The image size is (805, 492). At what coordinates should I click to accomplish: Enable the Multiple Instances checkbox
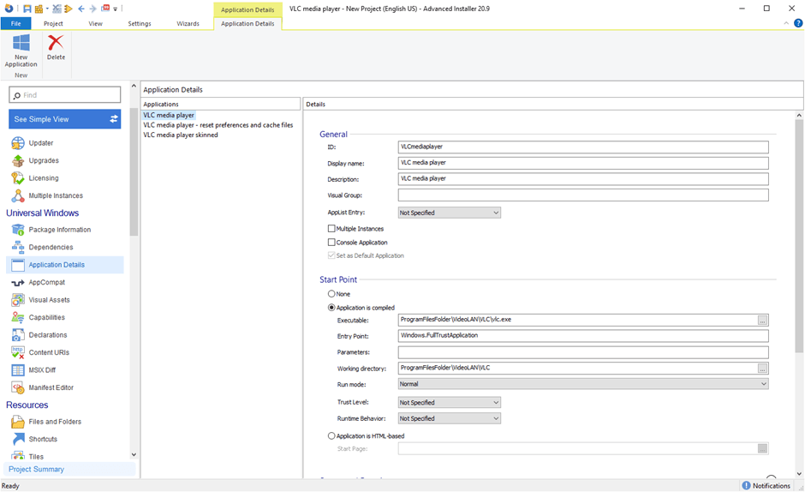point(331,228)
